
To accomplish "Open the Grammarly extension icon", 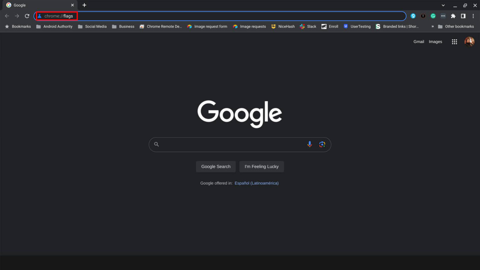I will pos(433,16).
